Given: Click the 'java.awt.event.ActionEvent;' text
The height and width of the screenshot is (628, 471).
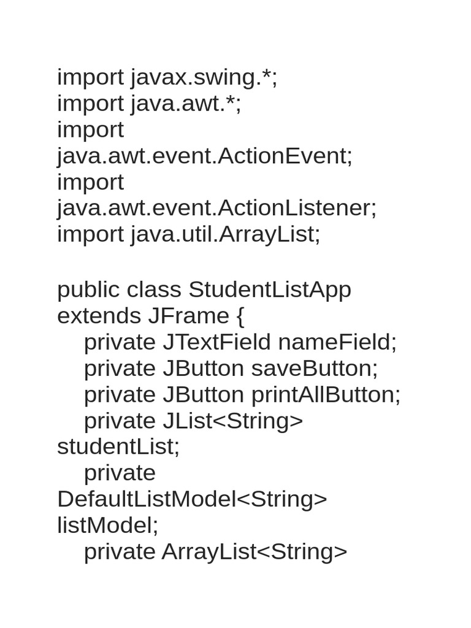Looking at the screenshot, I should (x=205, y=156).
